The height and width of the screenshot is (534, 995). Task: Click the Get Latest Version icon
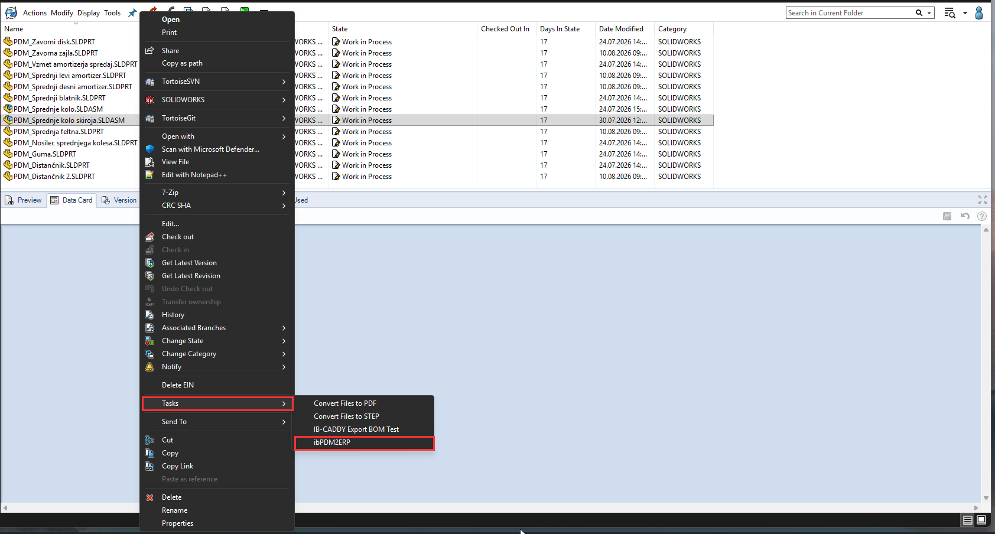point(150,263)
